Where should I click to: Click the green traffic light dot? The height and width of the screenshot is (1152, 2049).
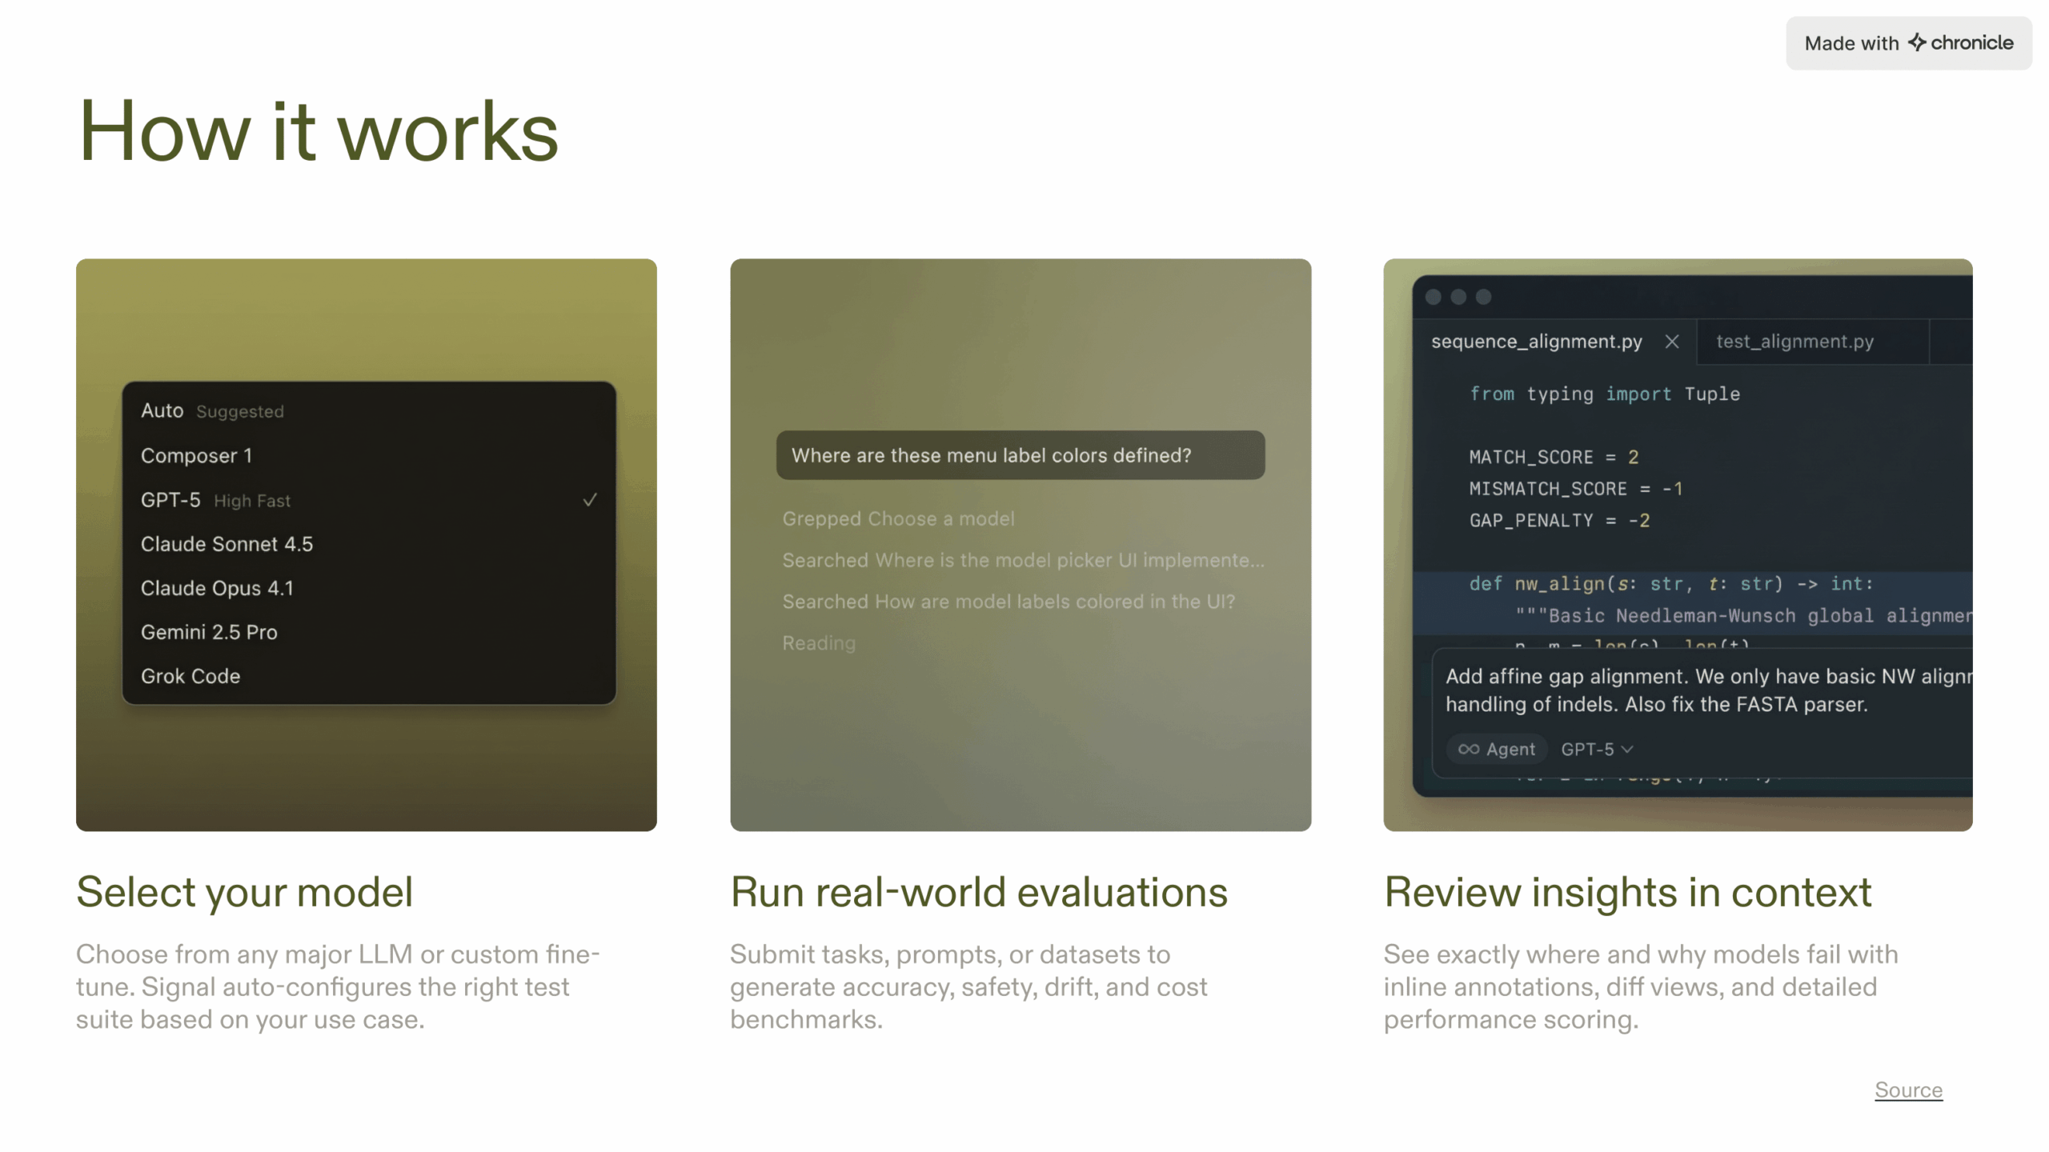[x=1485, y=297]
